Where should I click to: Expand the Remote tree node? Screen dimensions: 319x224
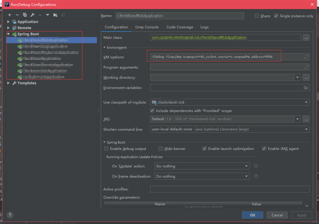coord(8,28)
